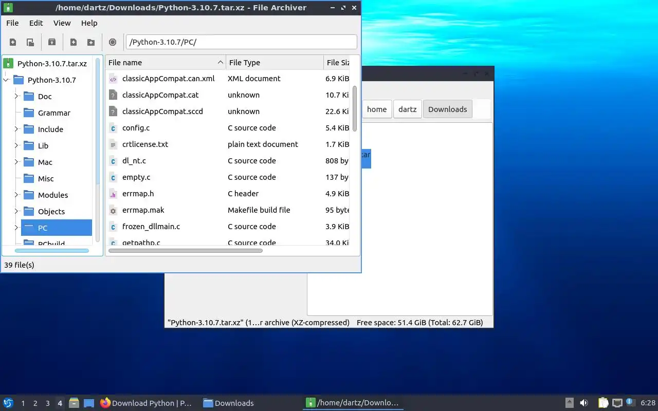658x411 pixels.
Task: Expand the Doc folder in tree
Action: 16,97
